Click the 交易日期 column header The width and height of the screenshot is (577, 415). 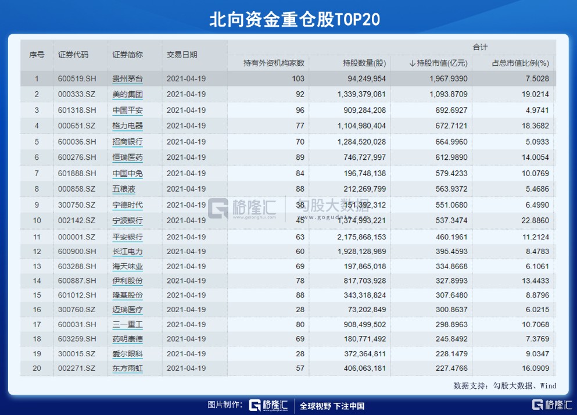pyautogui.click(x=182, y=55)
